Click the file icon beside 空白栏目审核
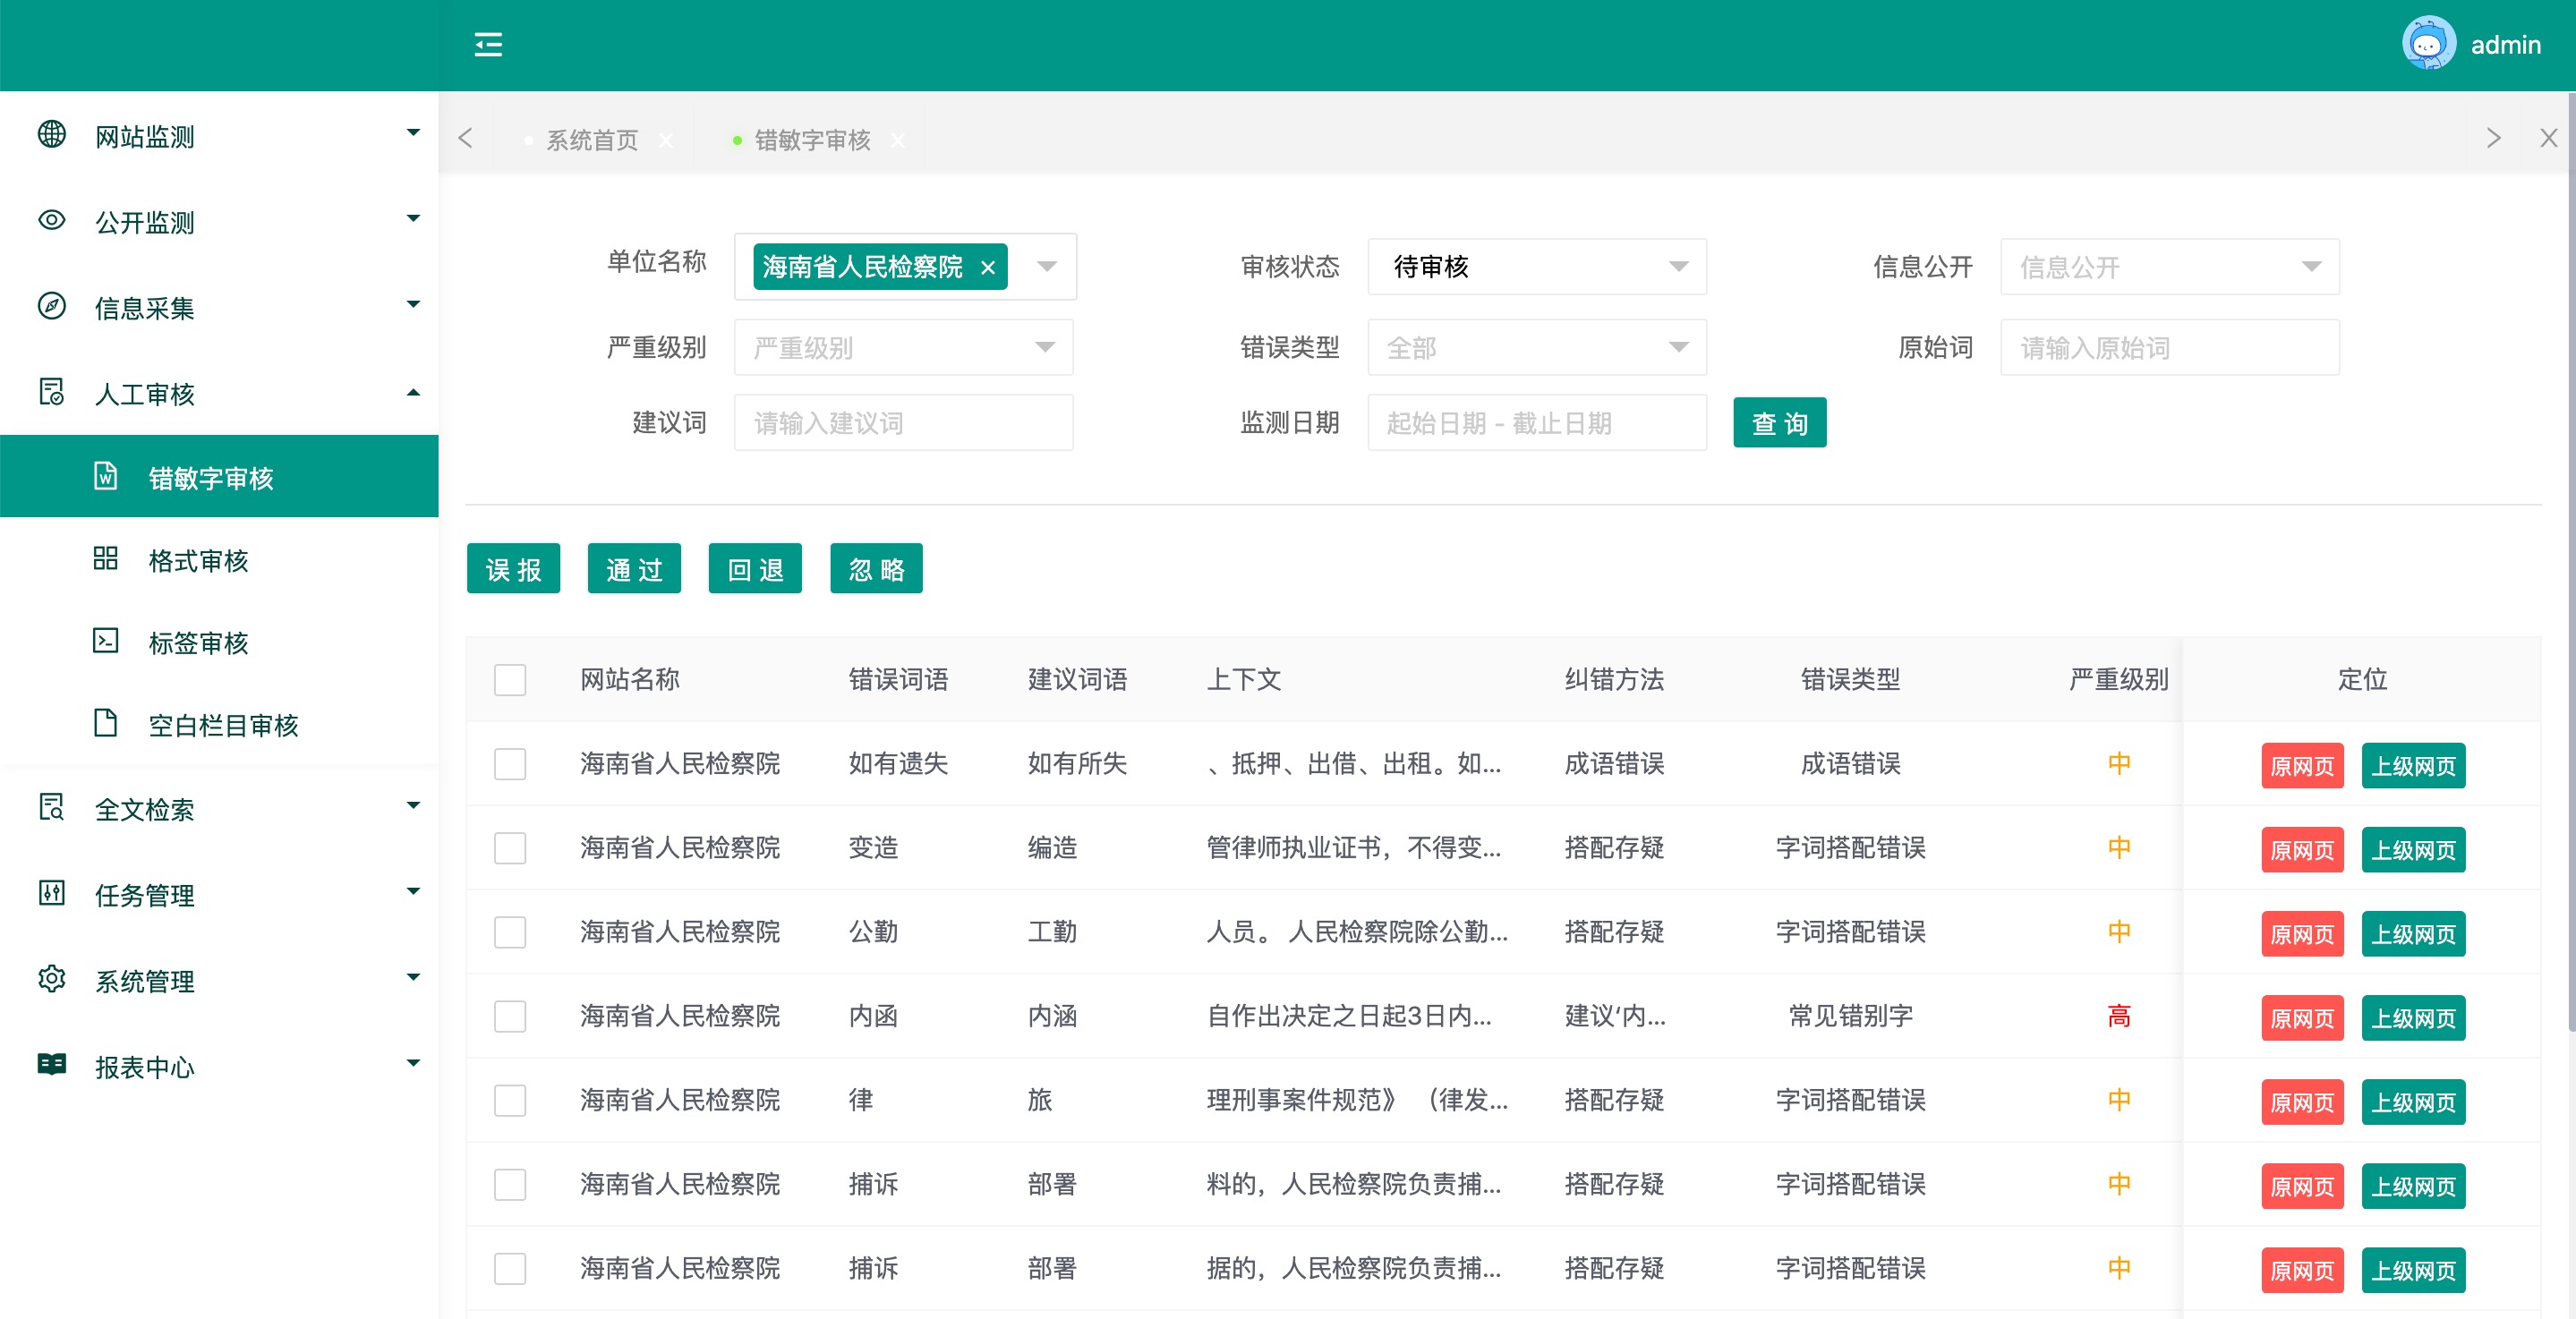The width and height of the screenshot is (2576, 1319). coord(106,723)
